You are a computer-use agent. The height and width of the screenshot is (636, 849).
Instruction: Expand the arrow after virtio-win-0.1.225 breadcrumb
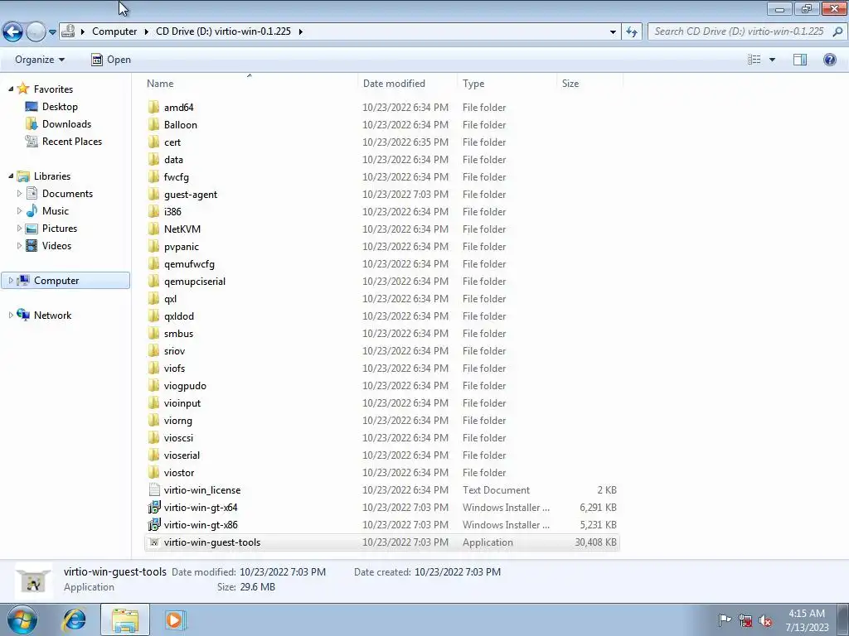(300, 31)
